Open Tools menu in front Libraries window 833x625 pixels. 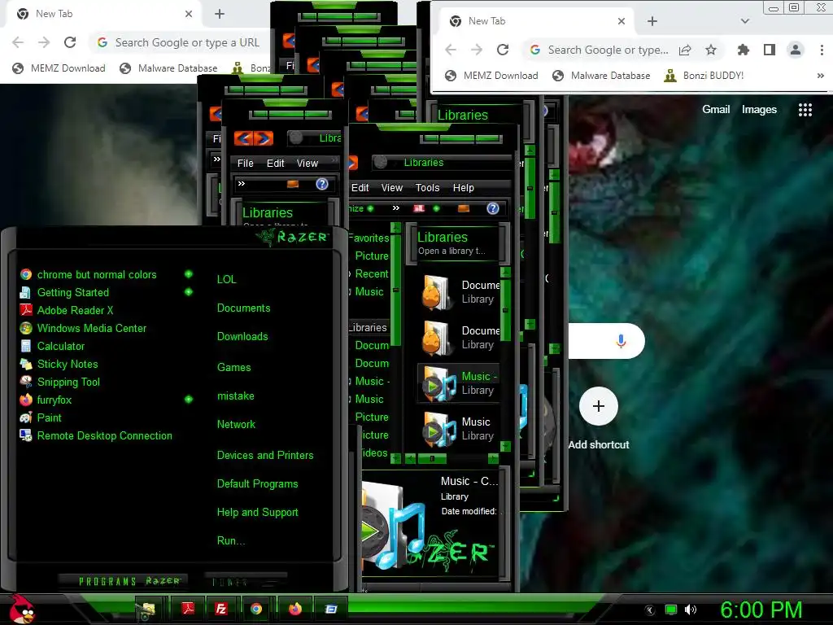pyautogui.click(x=427, y=188)
